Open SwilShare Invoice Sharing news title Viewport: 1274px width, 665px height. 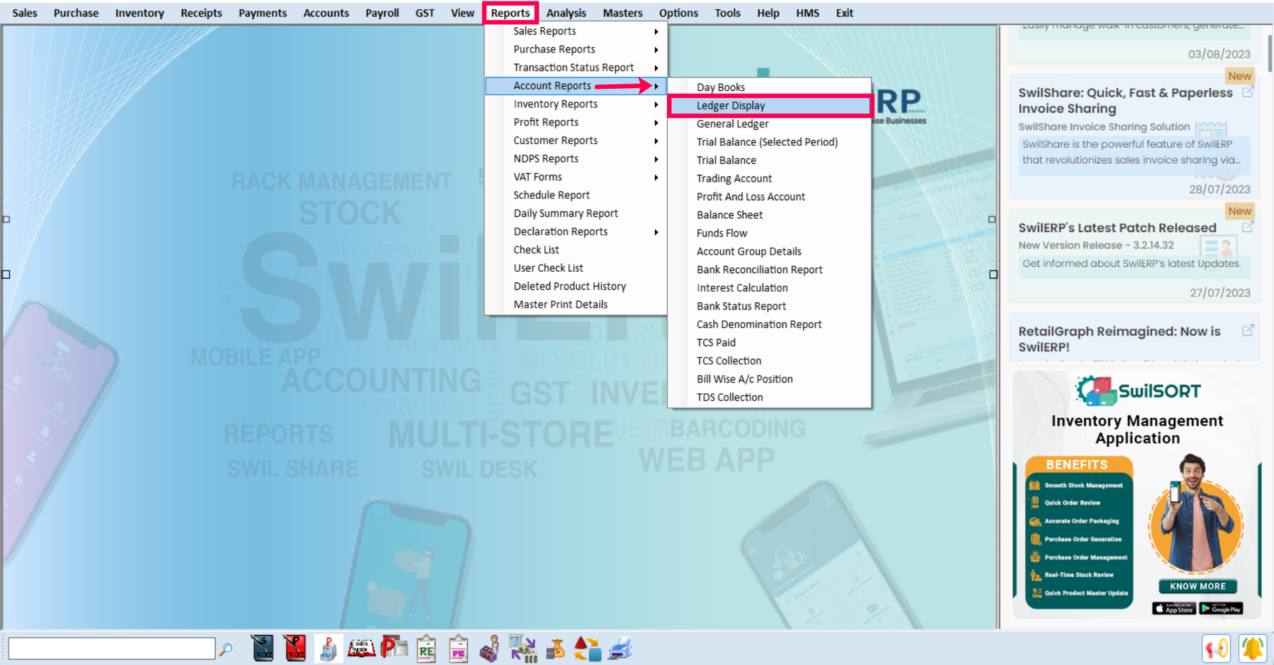tap(1125, 100)
